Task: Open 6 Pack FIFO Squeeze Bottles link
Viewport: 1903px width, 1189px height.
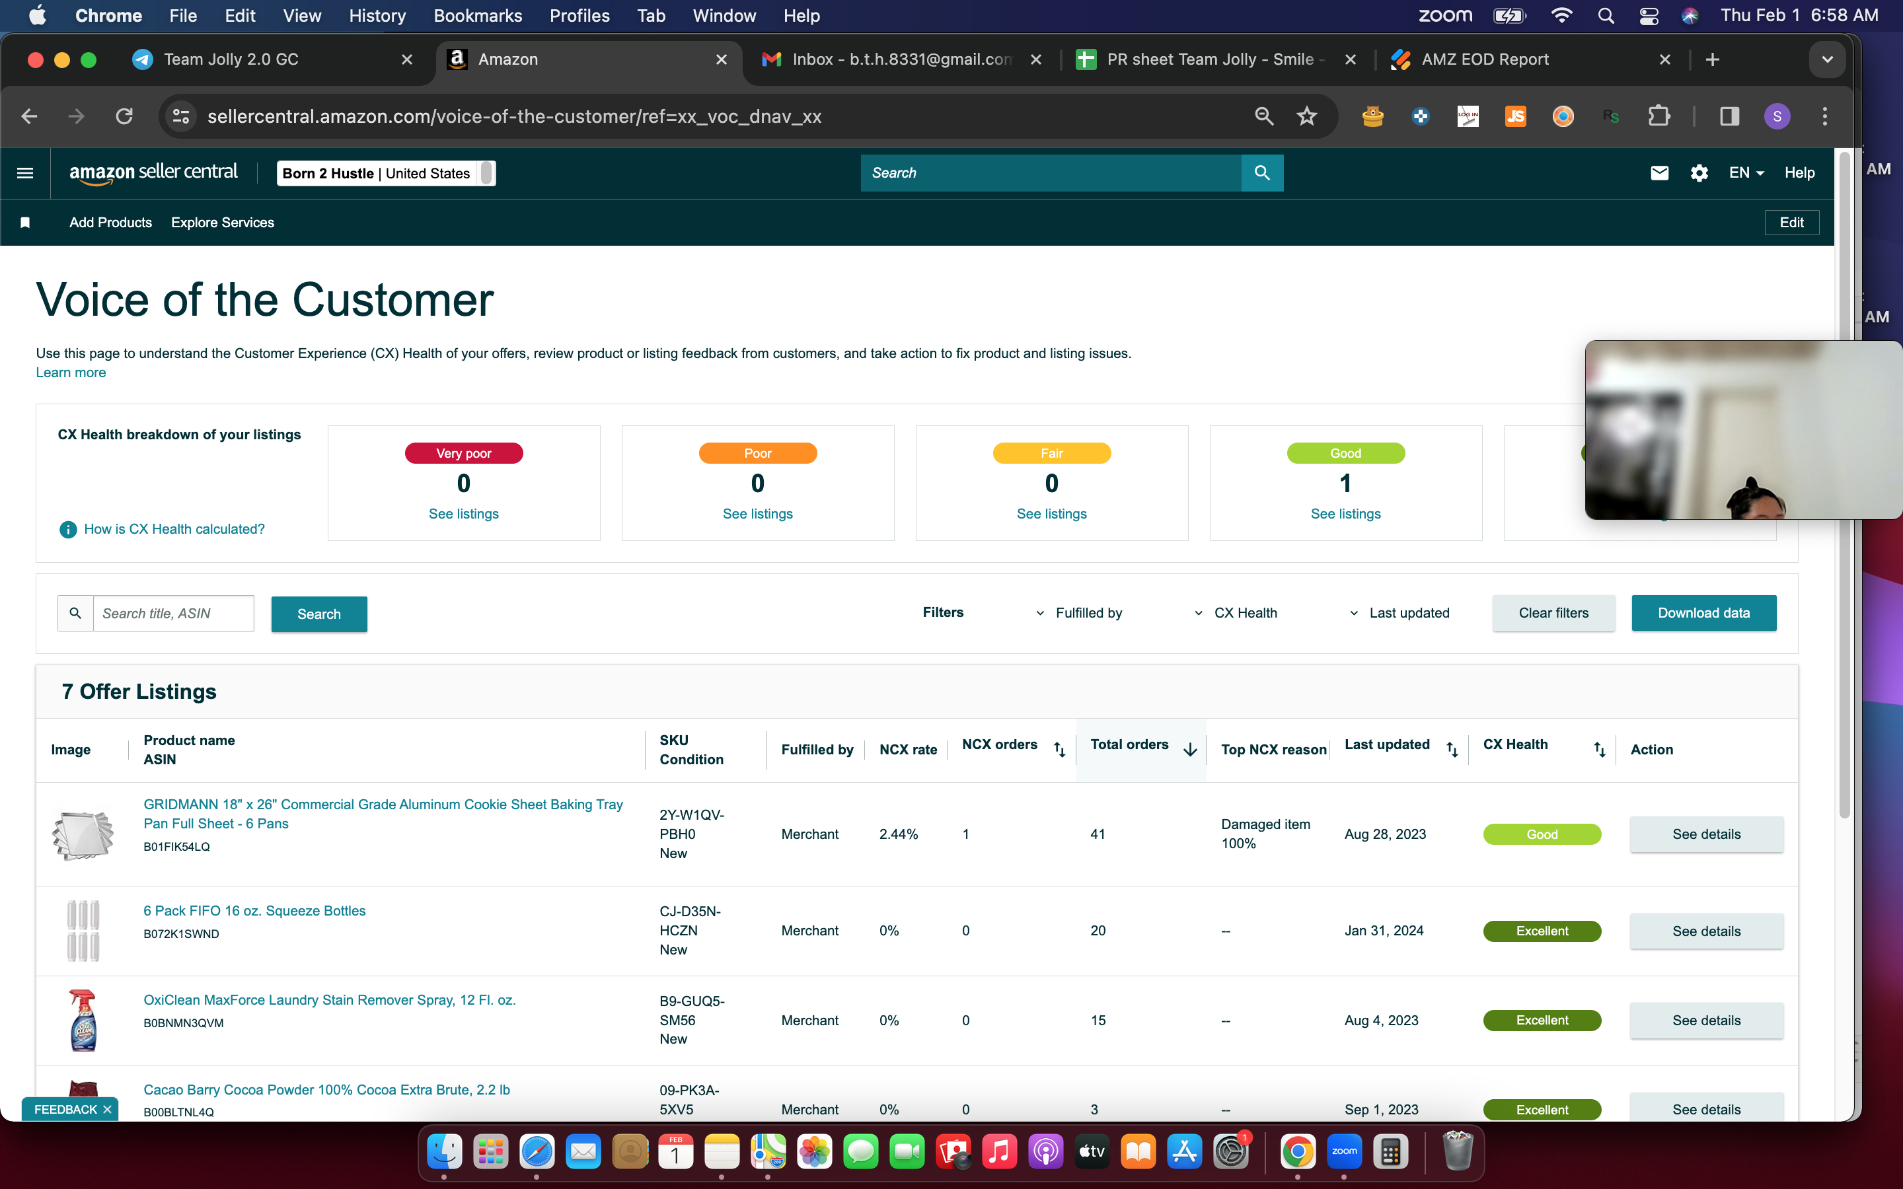Action: (x=255, y=911)
